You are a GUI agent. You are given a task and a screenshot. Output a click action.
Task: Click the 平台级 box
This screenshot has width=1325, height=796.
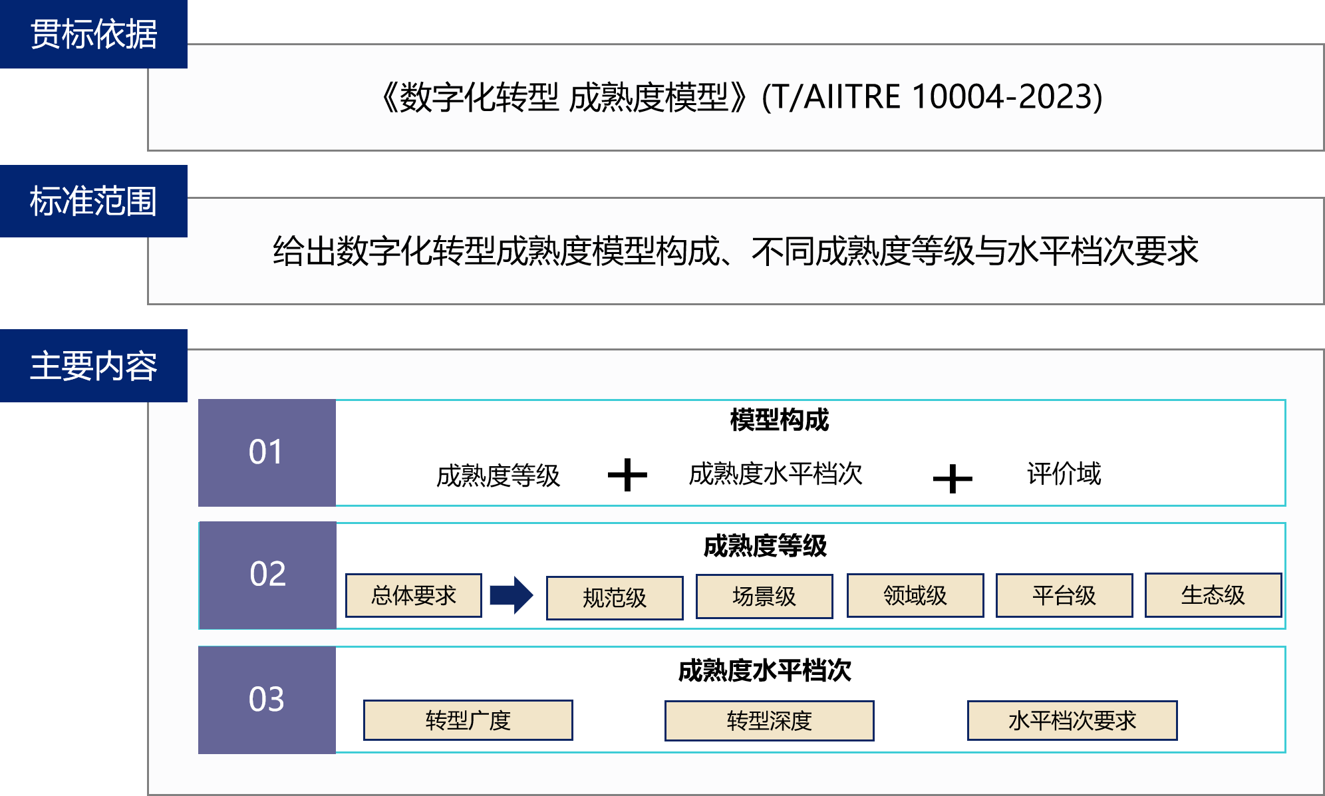(1064, 595)
